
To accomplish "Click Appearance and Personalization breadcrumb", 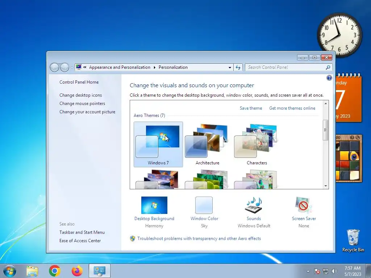I will [x=120, y=67].
